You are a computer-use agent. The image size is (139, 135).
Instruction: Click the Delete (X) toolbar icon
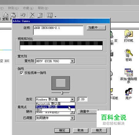(x=32, y=15)
